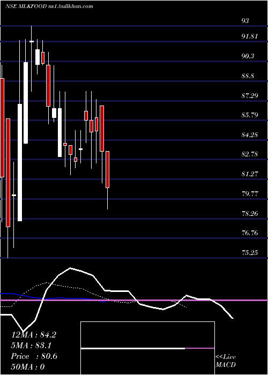Click the MACD histogram box
The image size is (268, 375).
pyautogui.click(x=147, y=348)
